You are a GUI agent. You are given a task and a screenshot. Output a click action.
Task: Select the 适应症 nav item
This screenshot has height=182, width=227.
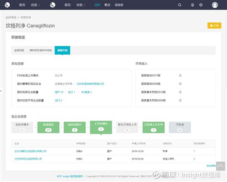[x=119, y=5]
